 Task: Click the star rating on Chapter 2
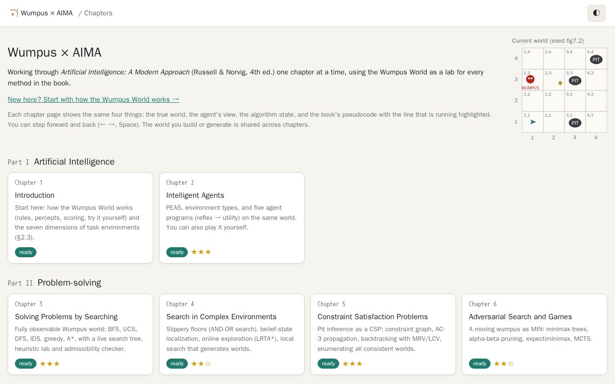(x=201, y=252)
